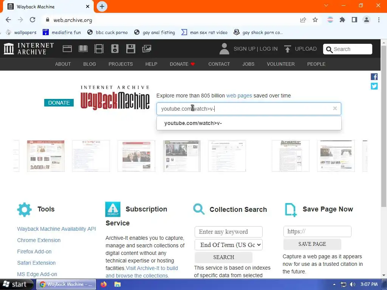Open the tab search chevron
The image size is (387, 290).
click(326, 5)
